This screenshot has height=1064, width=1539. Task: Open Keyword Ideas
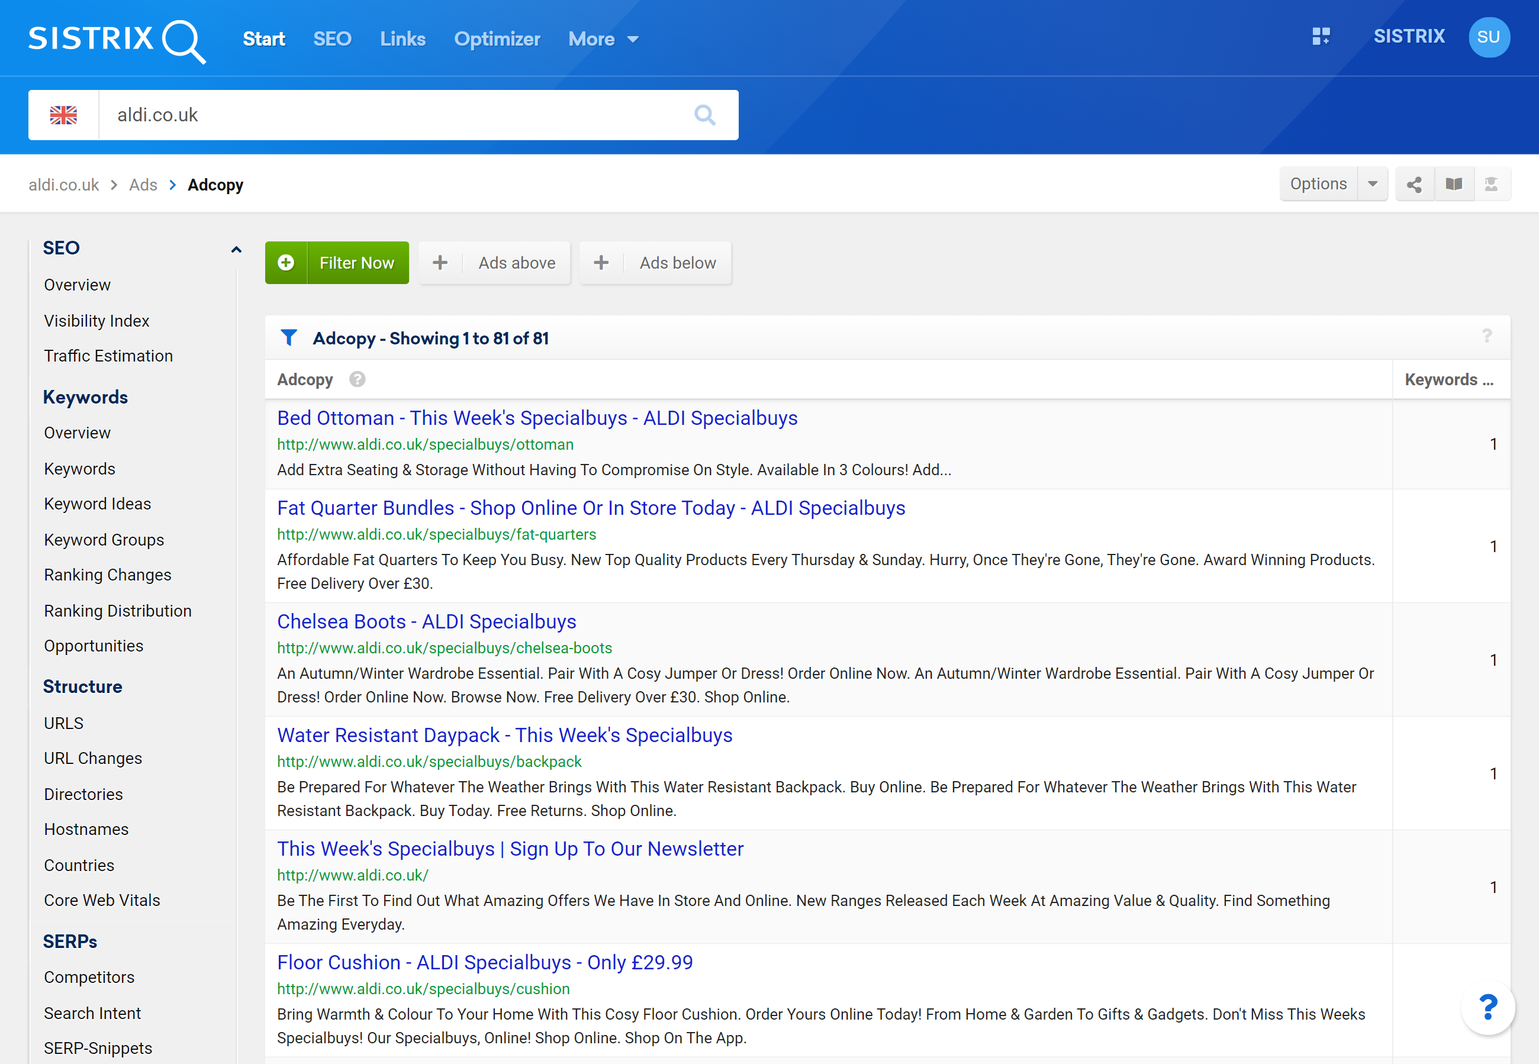97,504
